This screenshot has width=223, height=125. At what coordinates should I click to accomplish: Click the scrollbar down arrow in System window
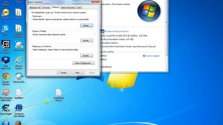166,70
